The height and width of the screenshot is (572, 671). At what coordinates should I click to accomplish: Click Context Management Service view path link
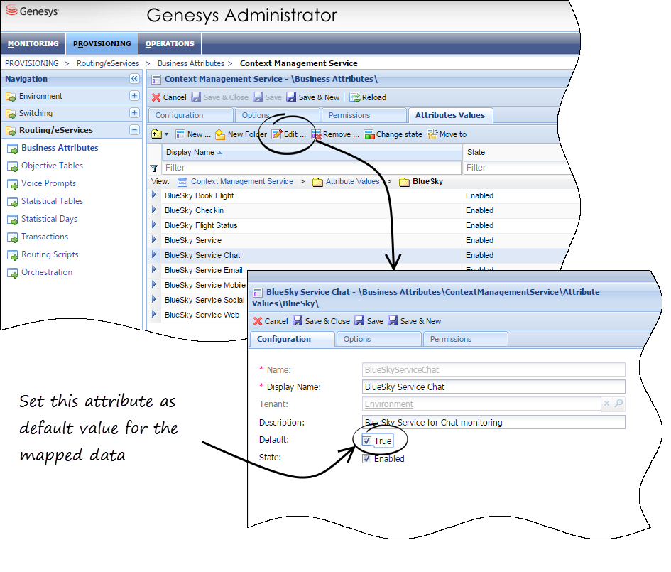[242, 181]
